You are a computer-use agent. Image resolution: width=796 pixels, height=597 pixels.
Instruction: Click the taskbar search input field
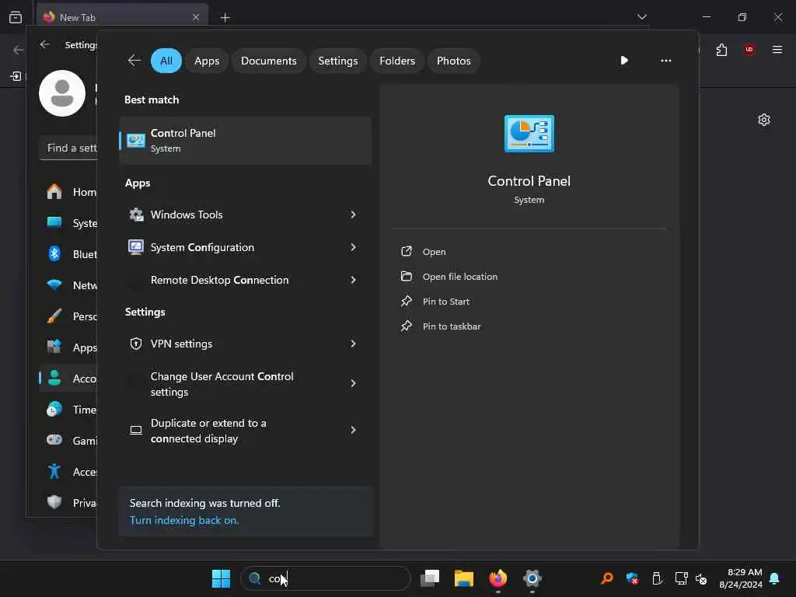(326, 578)
